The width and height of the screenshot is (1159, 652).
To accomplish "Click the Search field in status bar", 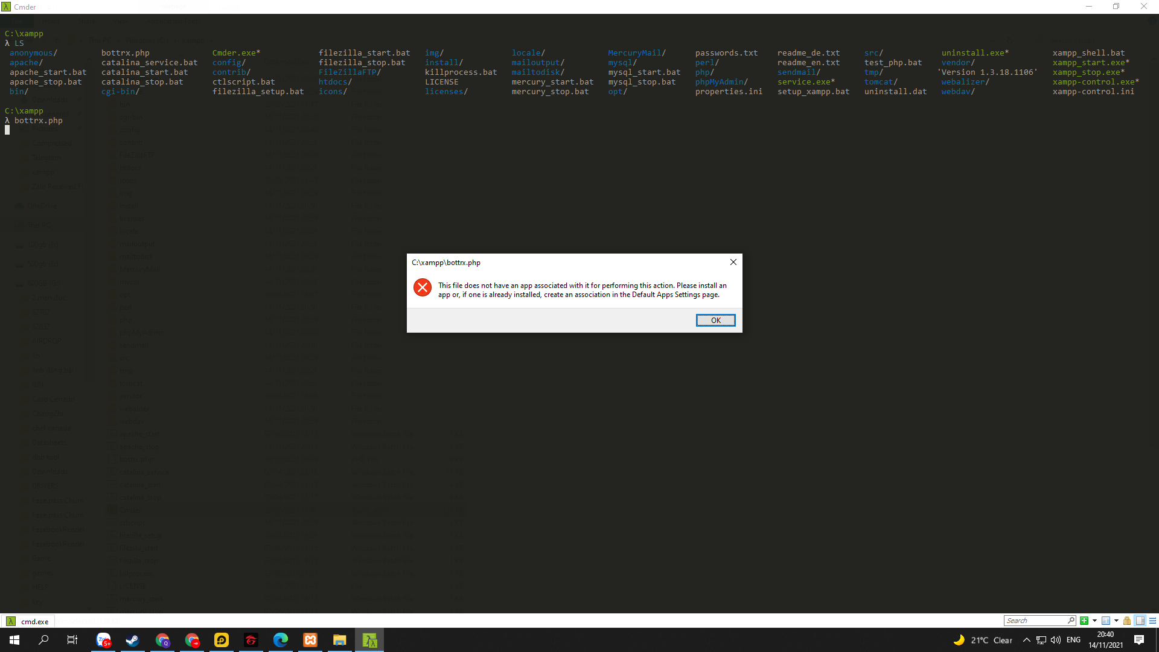I will (1035, 621).
